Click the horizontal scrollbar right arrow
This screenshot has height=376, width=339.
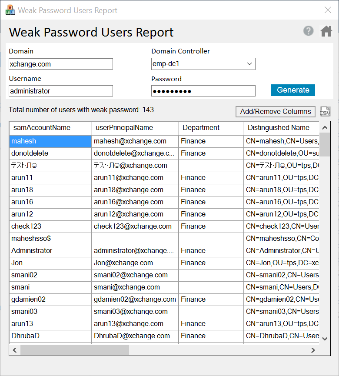[313, 350]
